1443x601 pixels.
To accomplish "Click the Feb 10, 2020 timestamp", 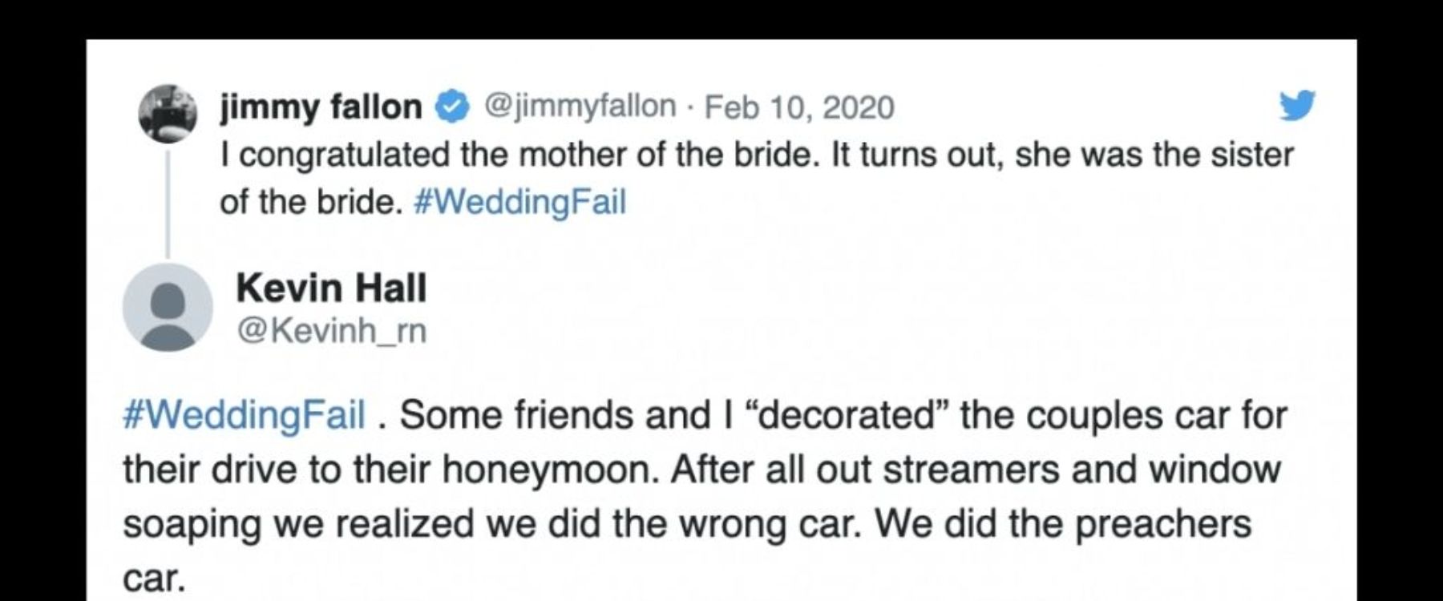I will tap(799, 107).
